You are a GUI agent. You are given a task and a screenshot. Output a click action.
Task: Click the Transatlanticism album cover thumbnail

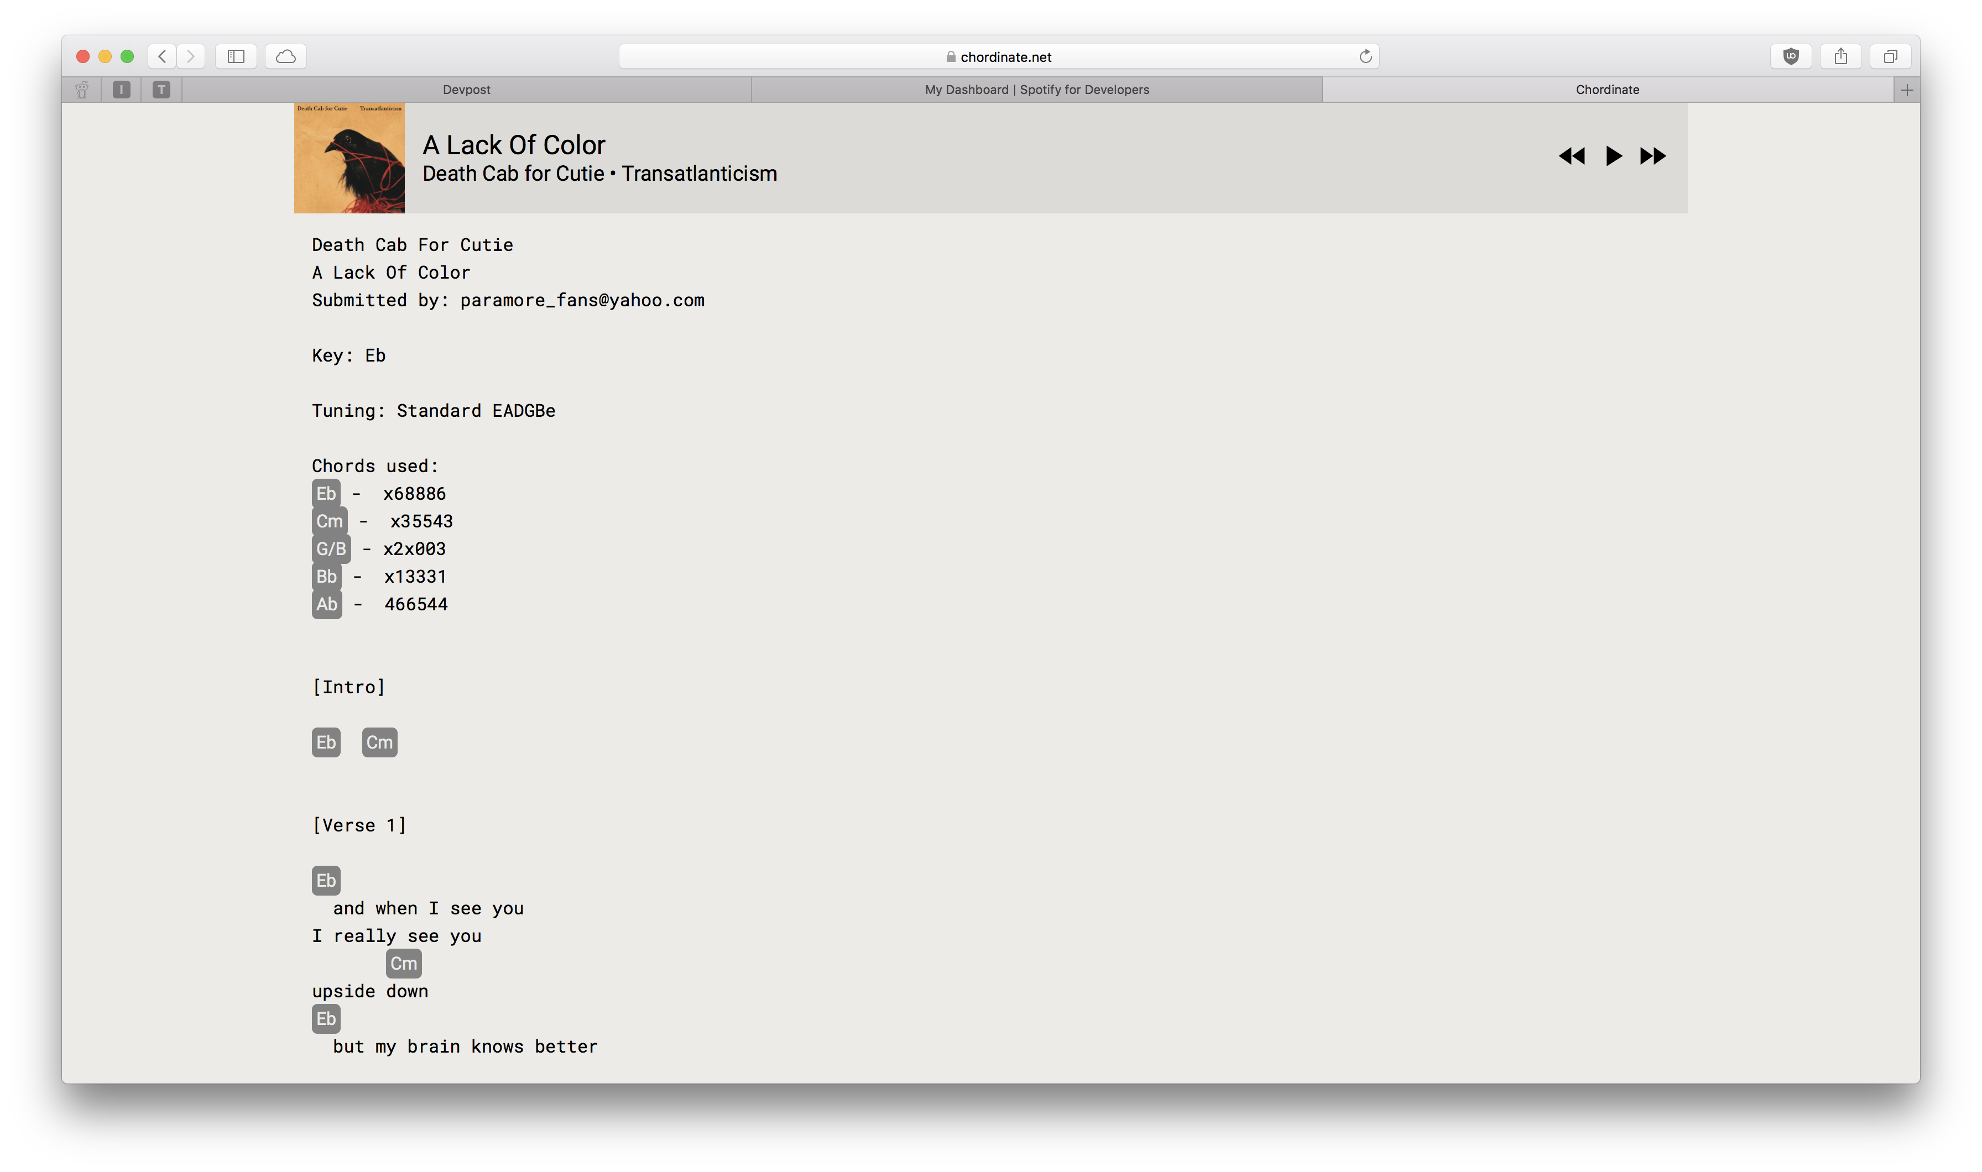coord(349,158)
